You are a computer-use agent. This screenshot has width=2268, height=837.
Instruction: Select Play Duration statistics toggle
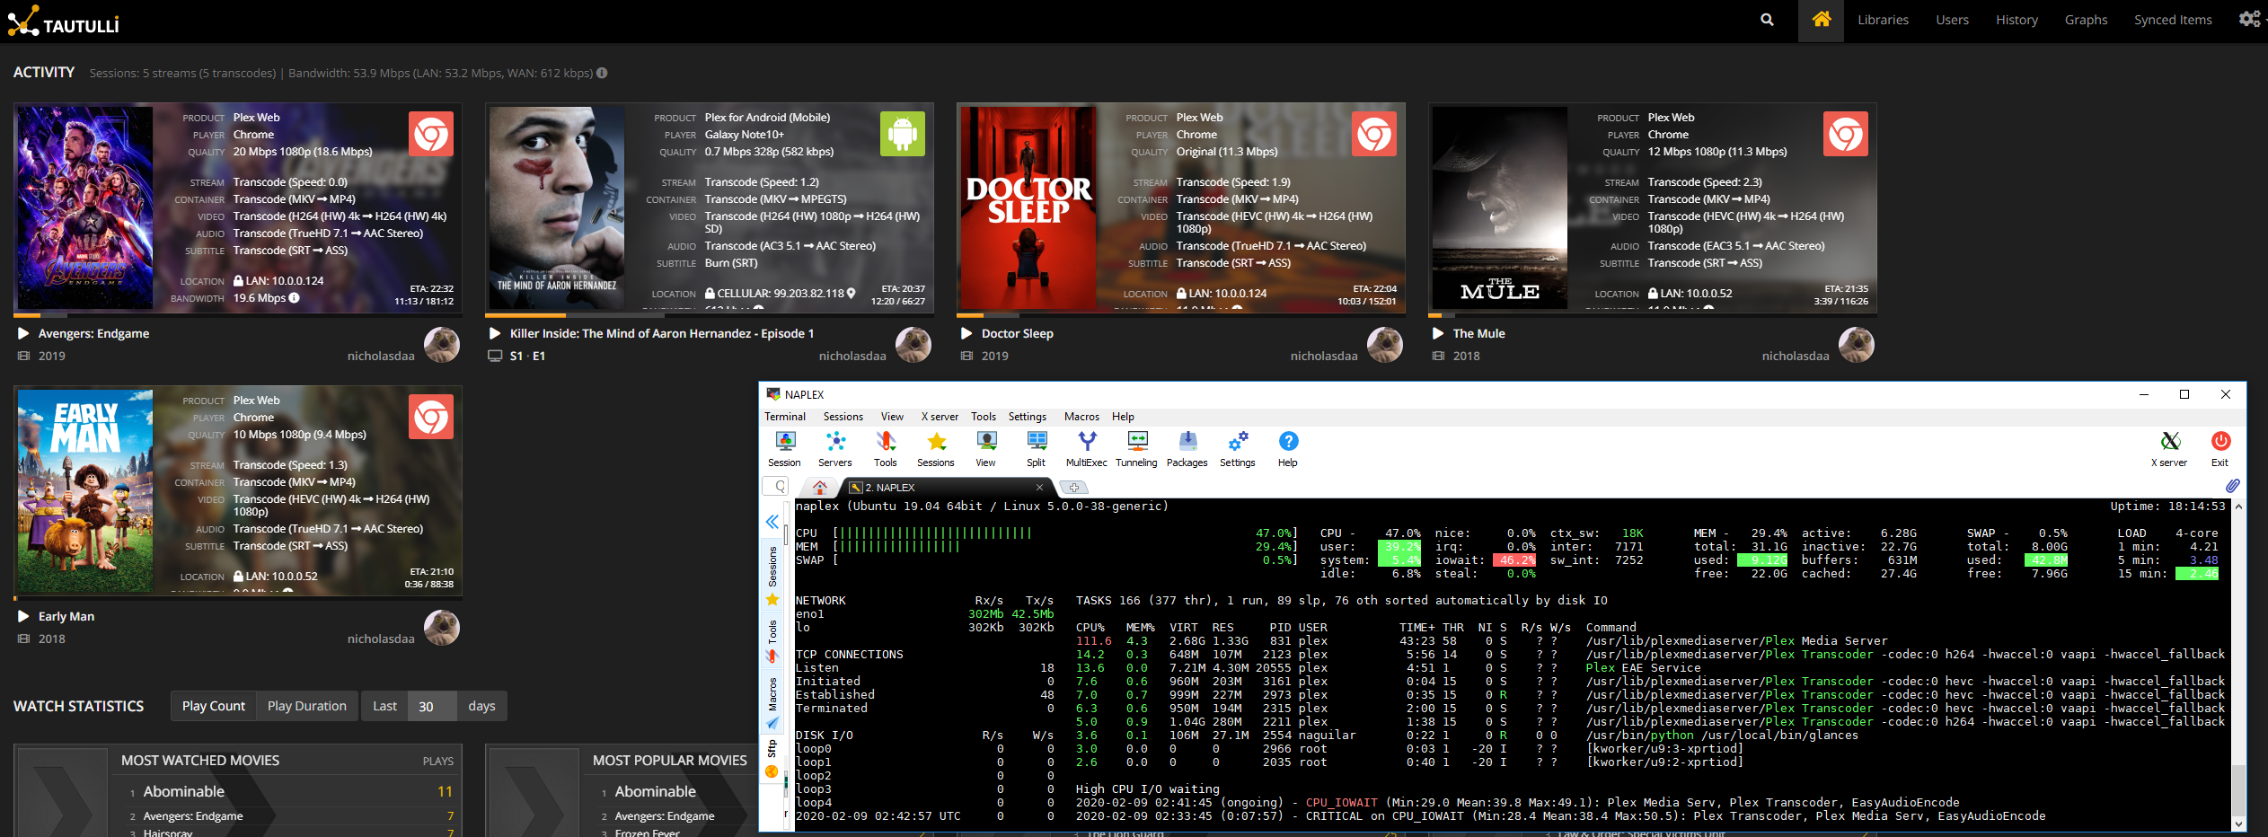307,706
